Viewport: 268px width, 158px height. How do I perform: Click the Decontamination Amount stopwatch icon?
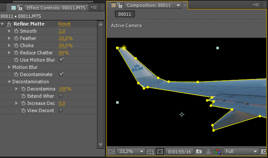tap(23, 89)
